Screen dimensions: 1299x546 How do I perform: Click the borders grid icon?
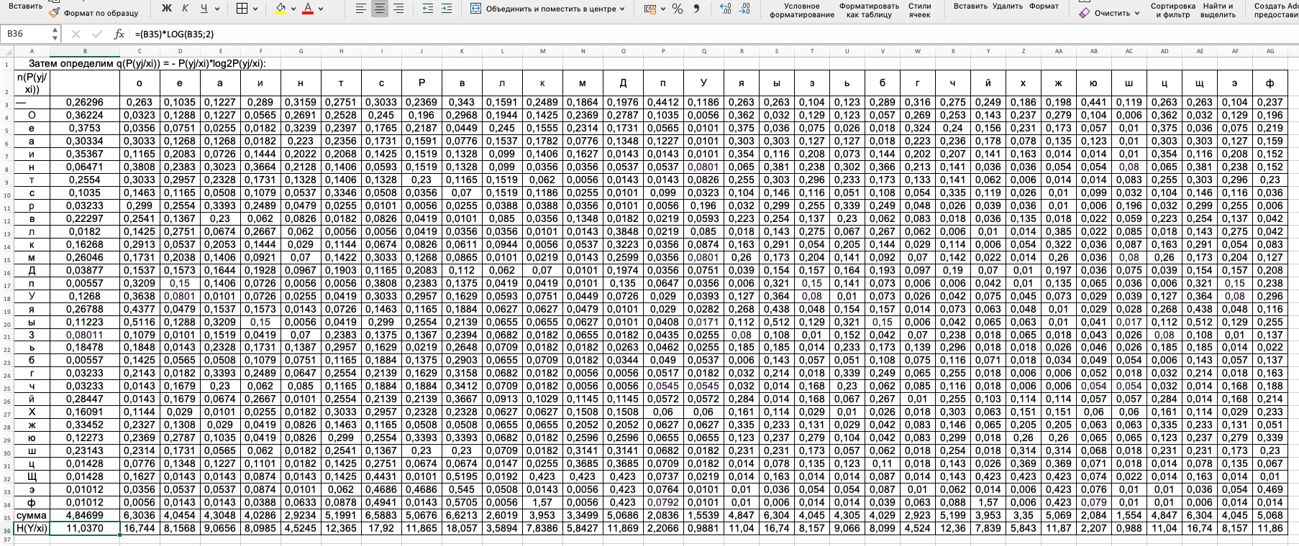click(x=242, y=9)
